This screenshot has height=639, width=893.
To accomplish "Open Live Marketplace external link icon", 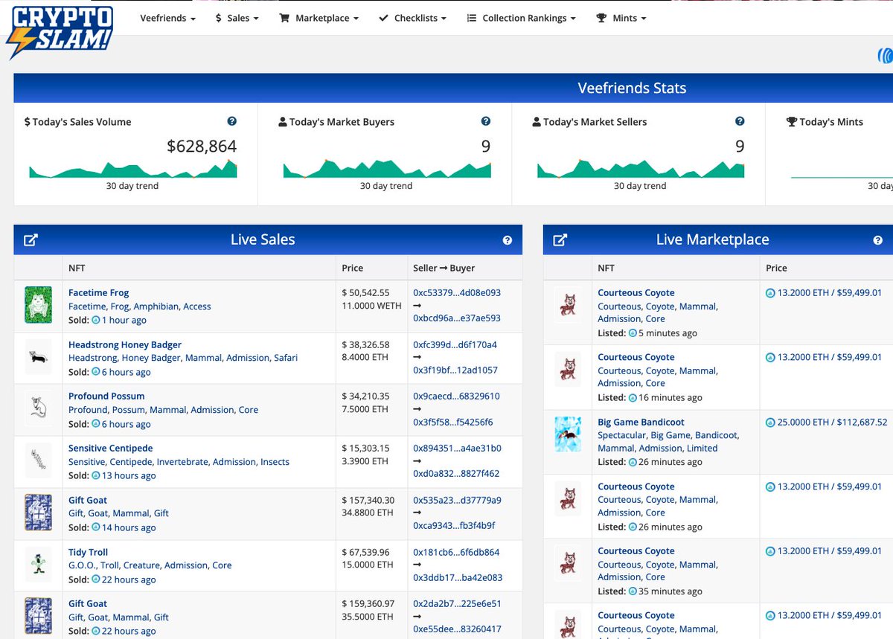I will pos(560,240).
